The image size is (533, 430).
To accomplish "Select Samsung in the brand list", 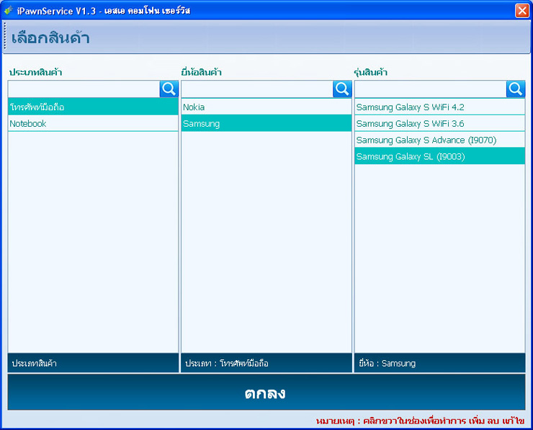I will click(266, 123).
